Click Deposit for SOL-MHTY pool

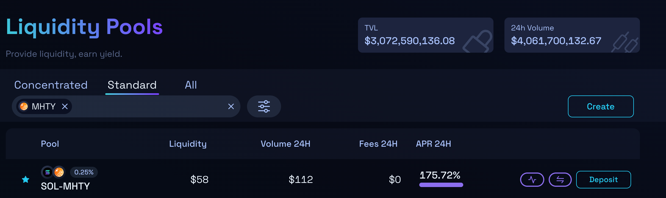click(603, 180)
